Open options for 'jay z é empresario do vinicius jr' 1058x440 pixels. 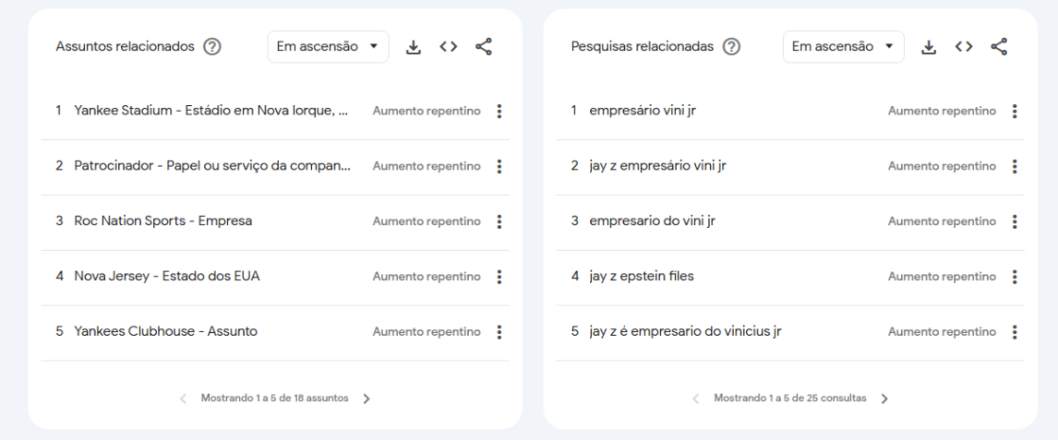pyautogui.click(x=1014, y=332)
